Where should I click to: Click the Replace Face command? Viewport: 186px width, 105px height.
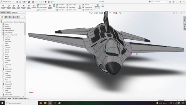(x=60, y=7)
